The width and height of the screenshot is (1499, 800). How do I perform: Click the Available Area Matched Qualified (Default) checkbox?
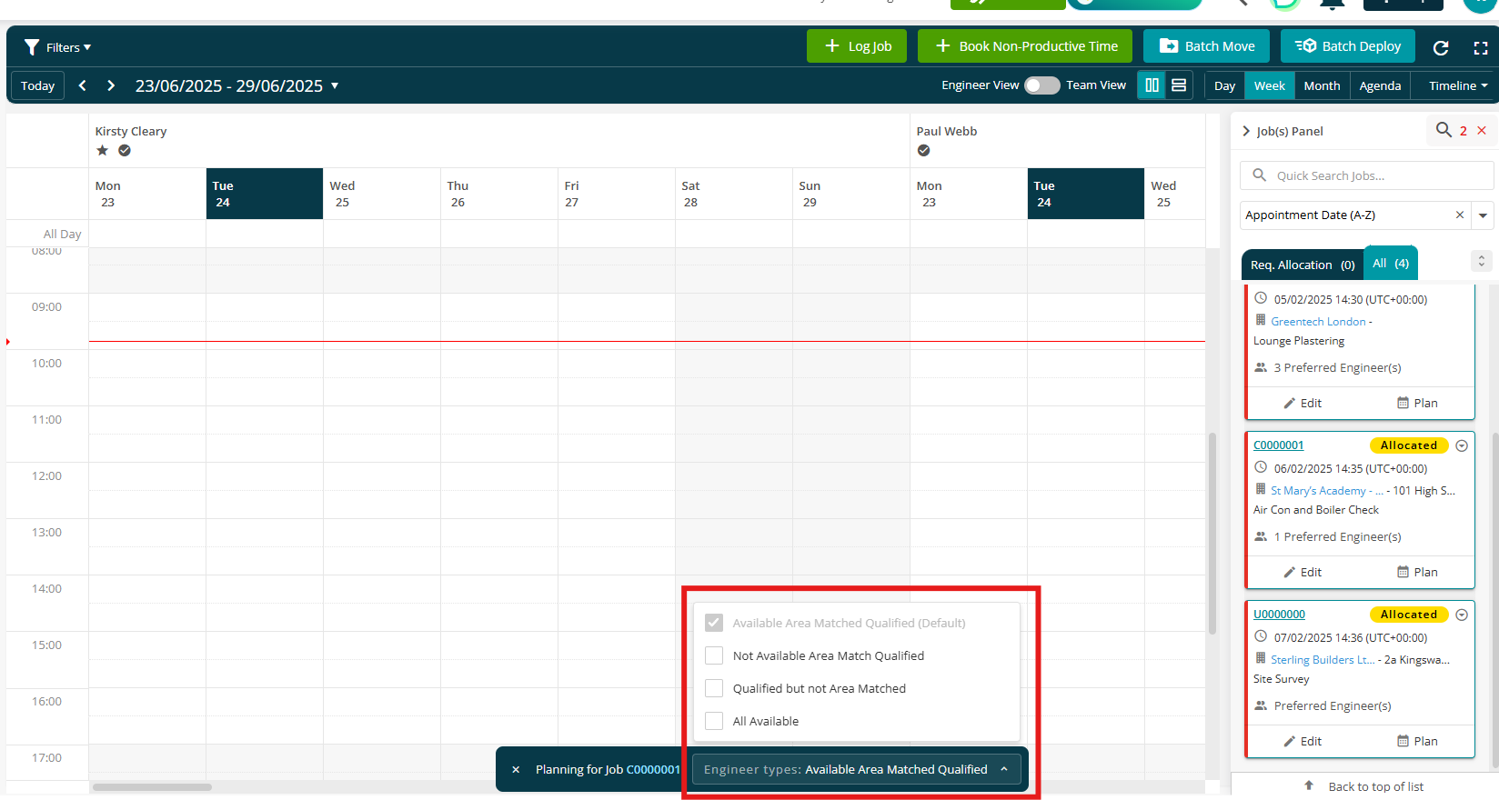click(x=714, y=623)
